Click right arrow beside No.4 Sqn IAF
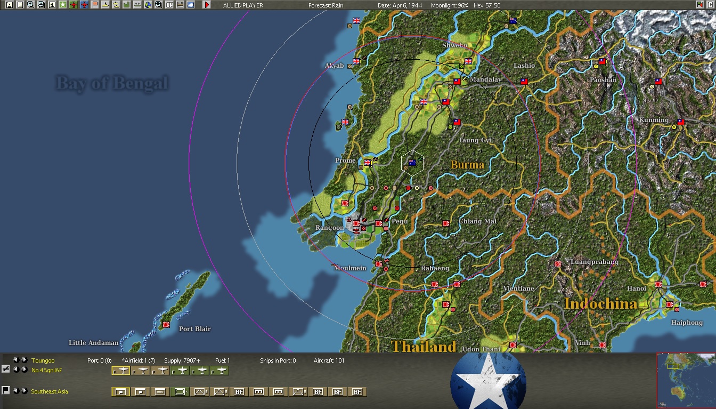Screen dimensions: 716x409 click(24, 370)
